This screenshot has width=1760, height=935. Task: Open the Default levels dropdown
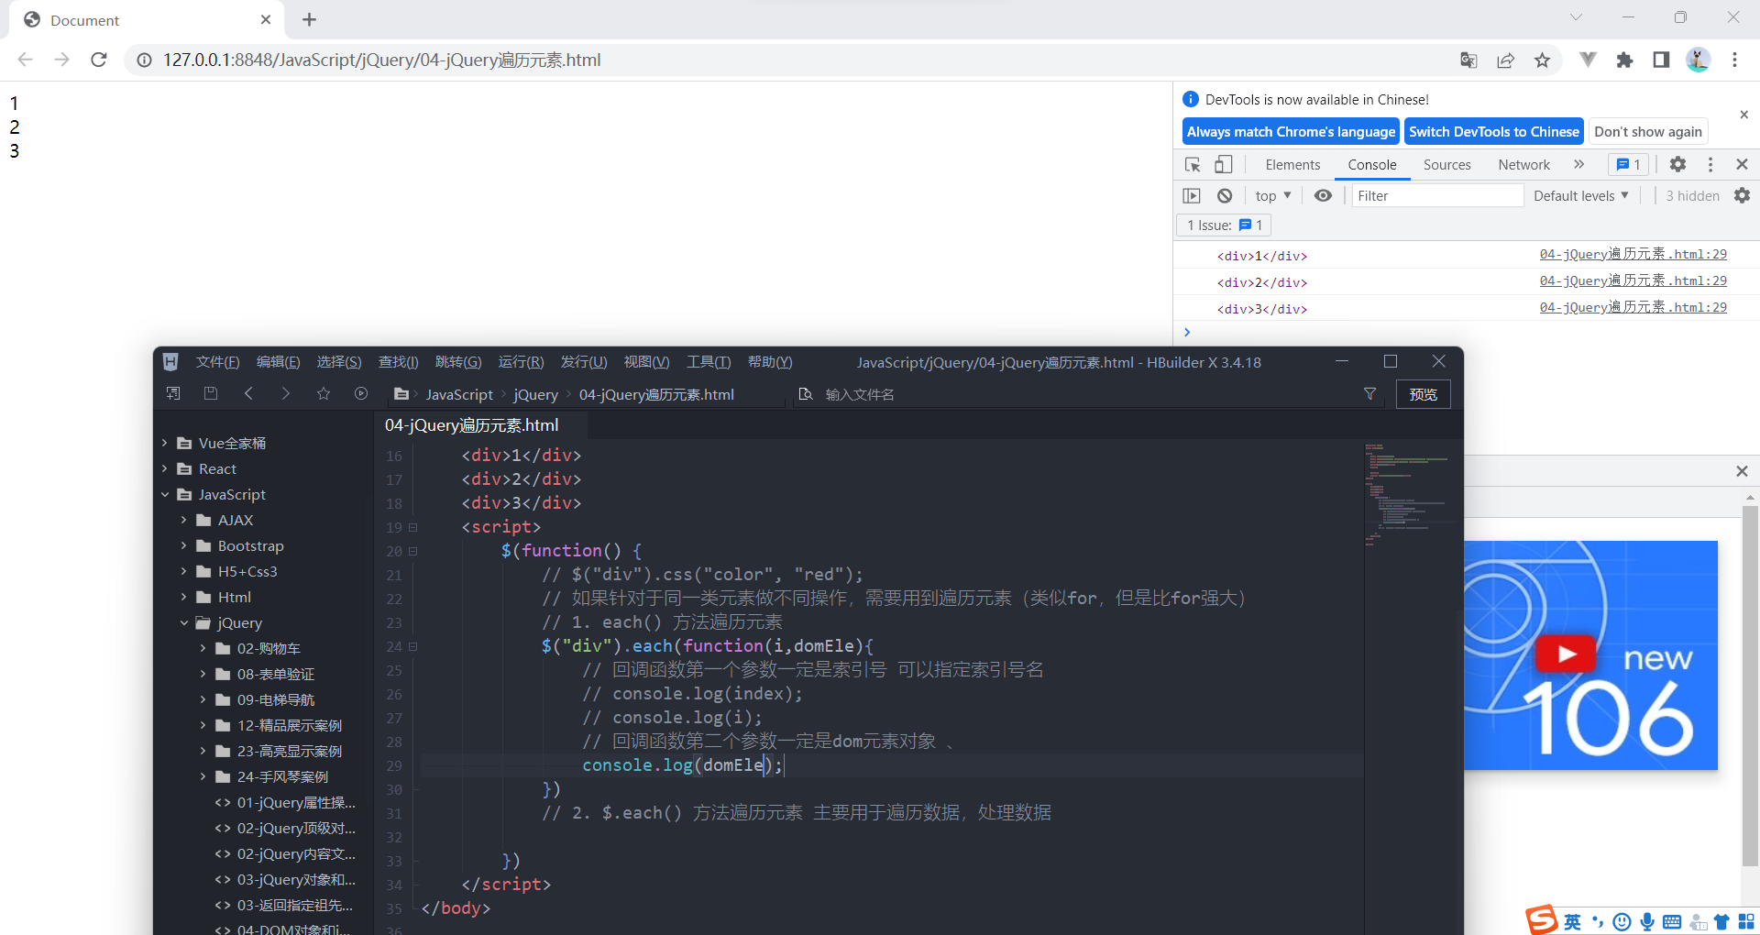[1579, 195]
